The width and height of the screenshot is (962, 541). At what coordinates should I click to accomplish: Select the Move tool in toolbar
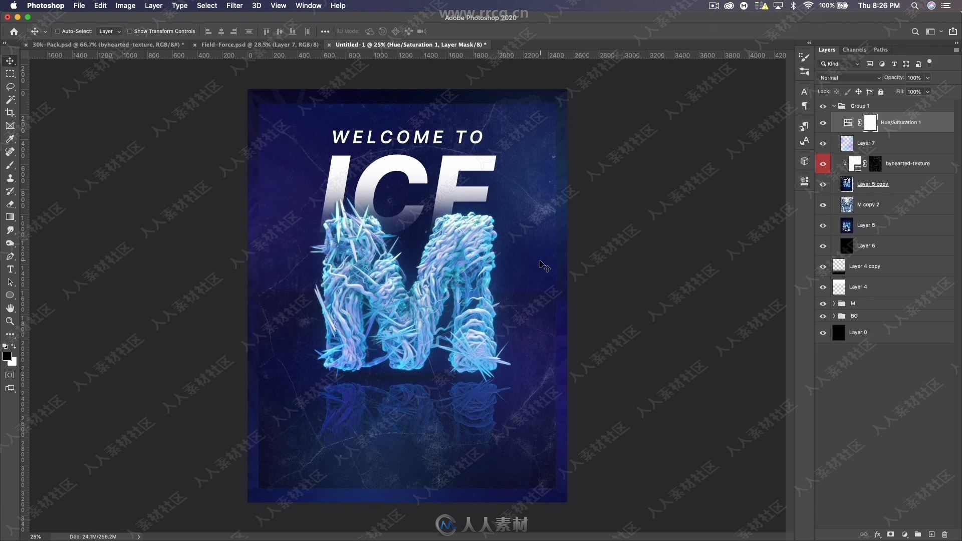tap(9, 60)
